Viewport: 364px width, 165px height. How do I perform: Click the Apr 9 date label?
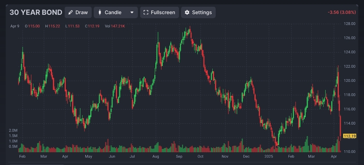pos(14,26)
